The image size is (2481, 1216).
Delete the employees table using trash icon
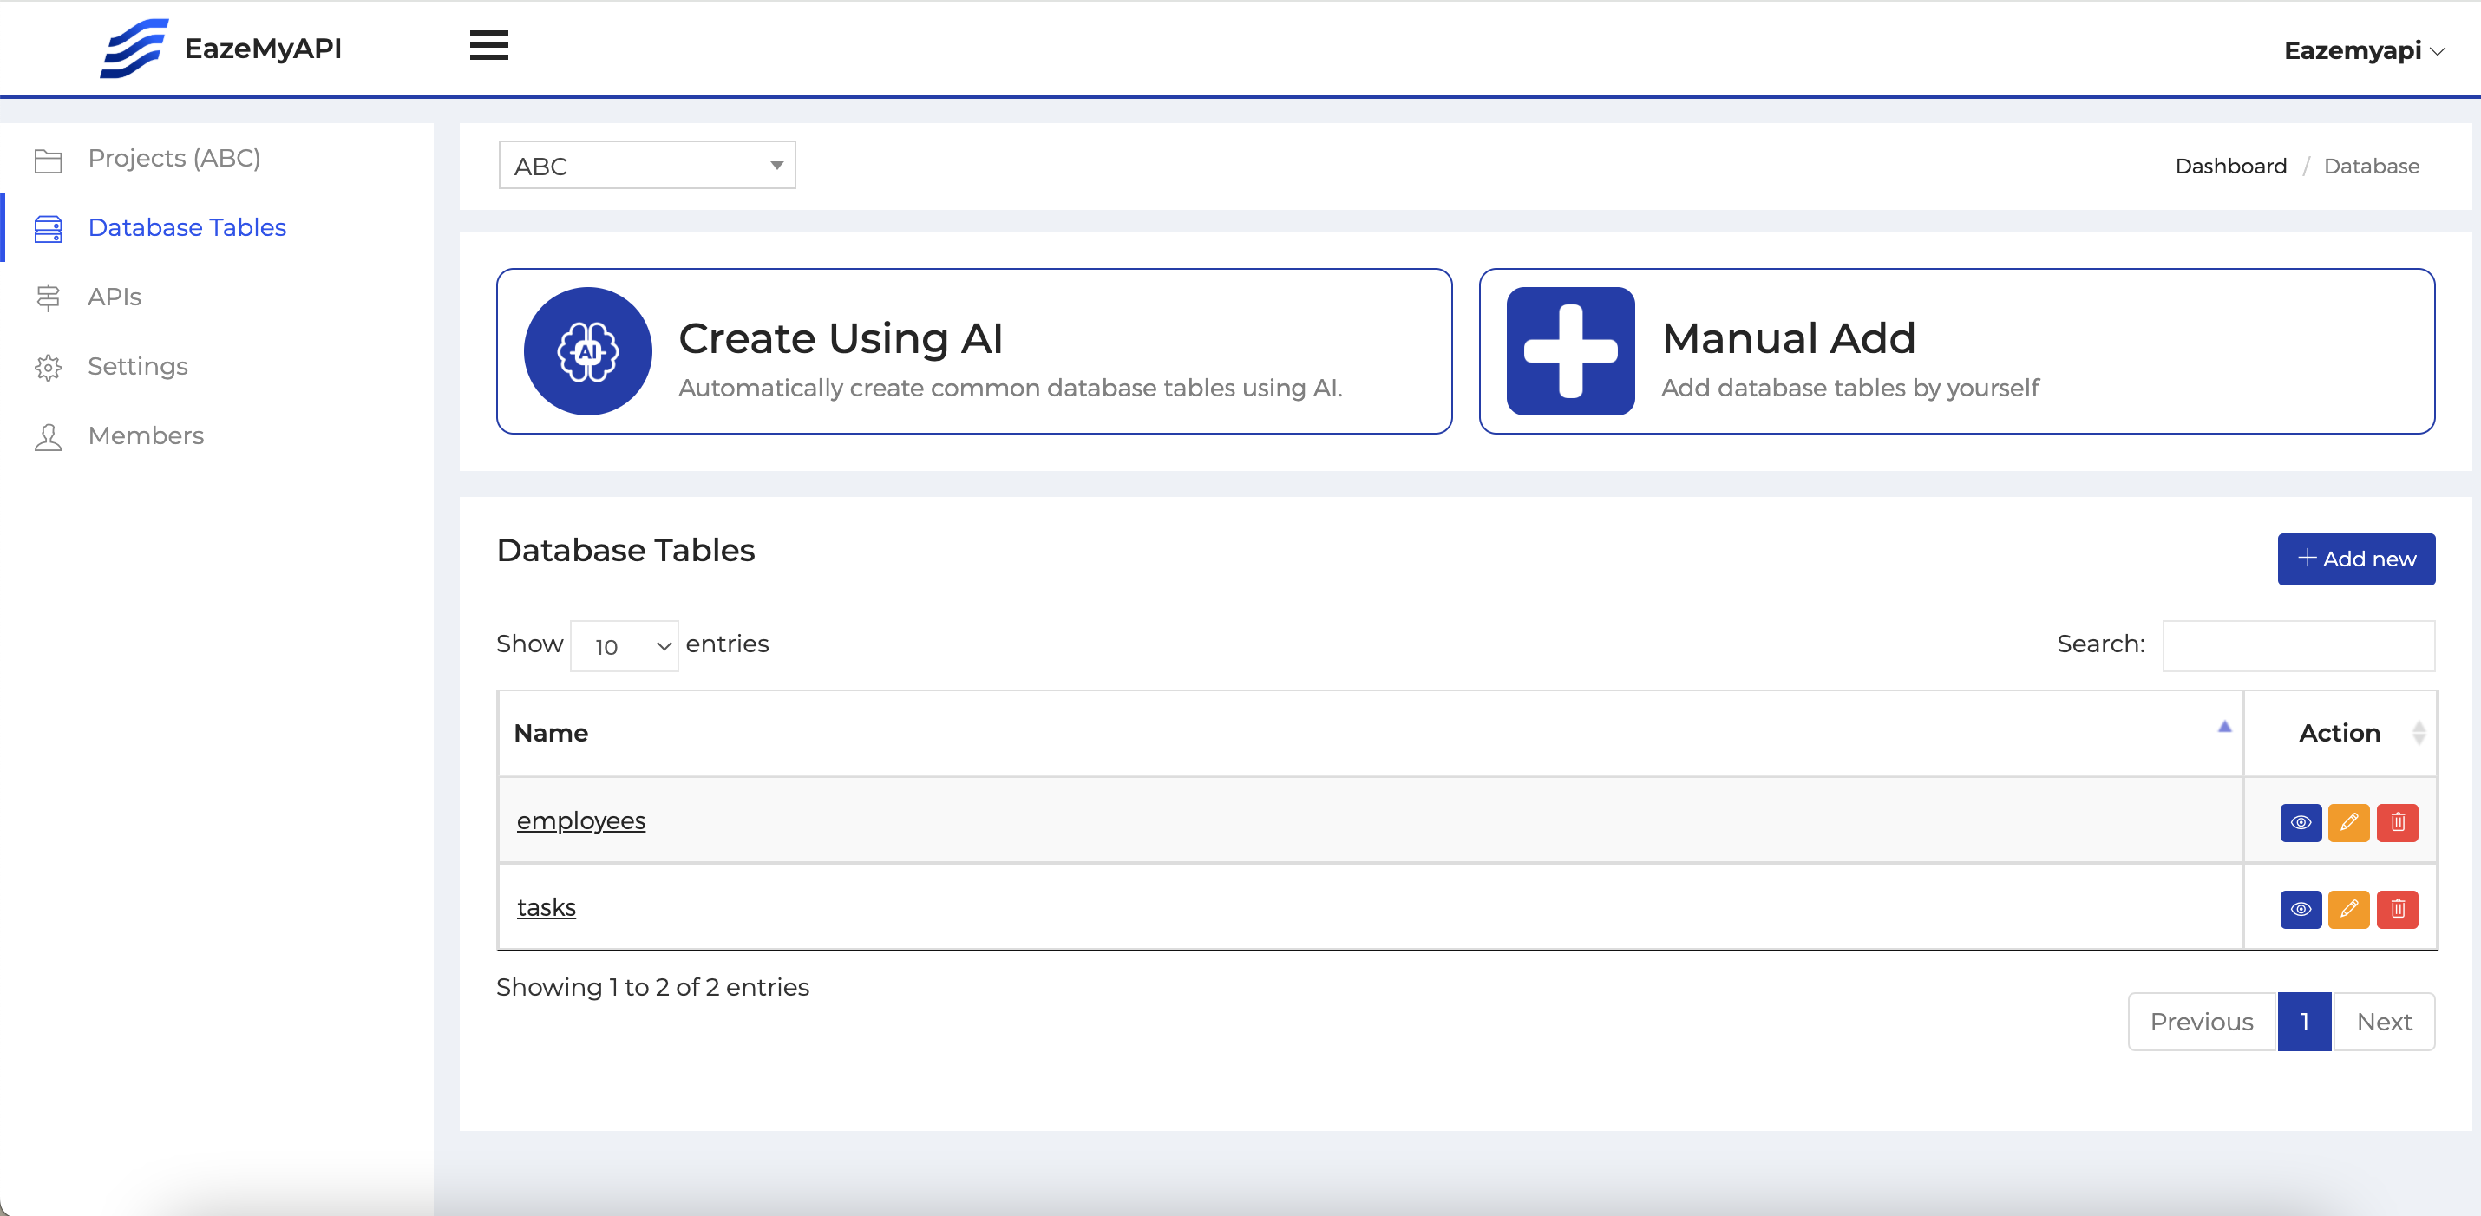click(x=2399, y=822)
